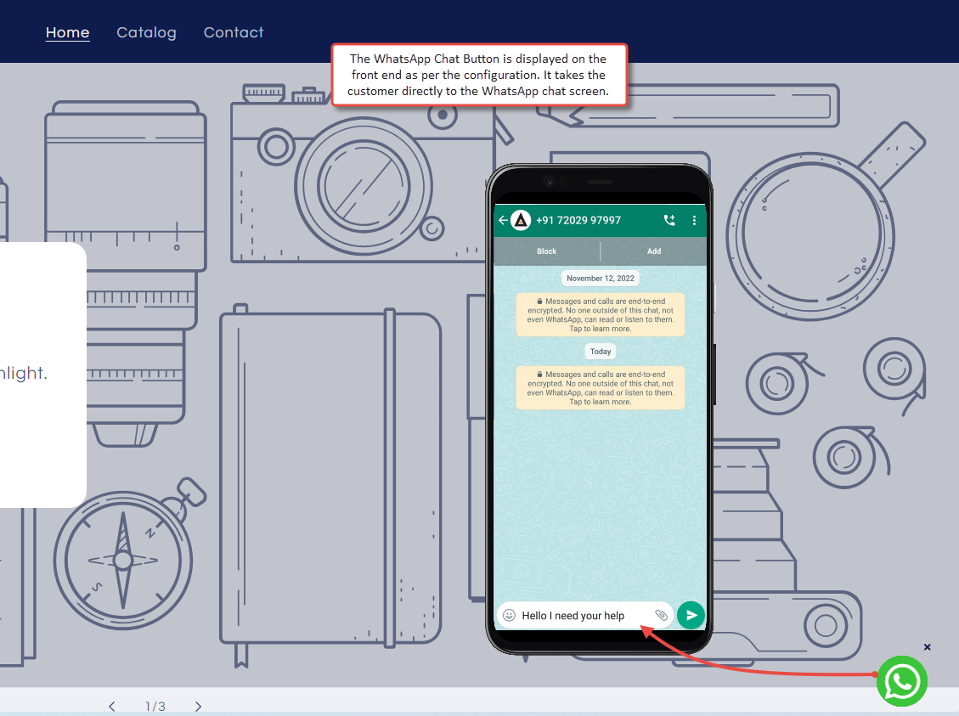Tap the Block button in the chat
The height and width of the screenshot is (716, 959).
pos(547,251)
